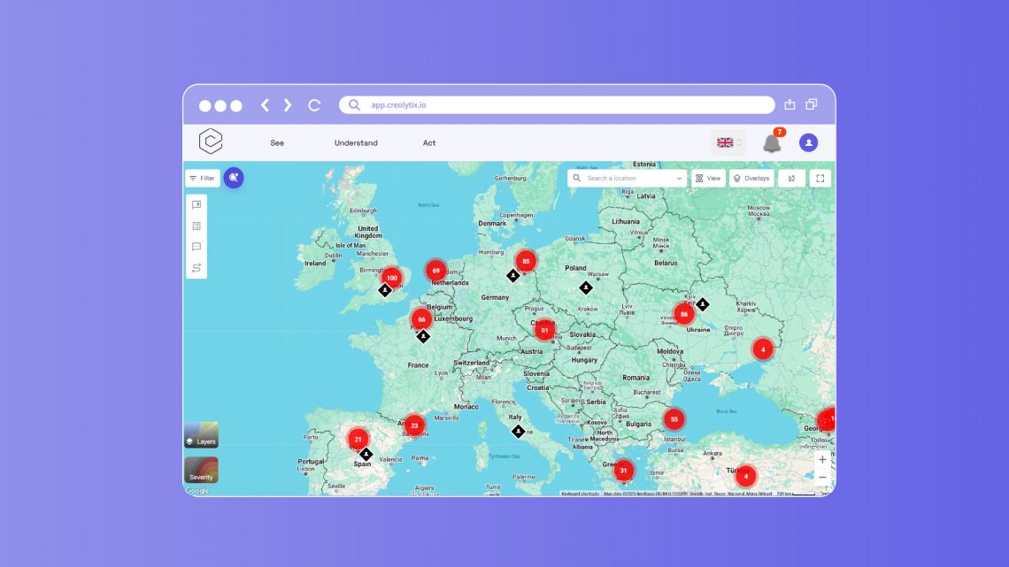Open the Overlays dropdown
1009x567 pixels.
tap(751, 178)
